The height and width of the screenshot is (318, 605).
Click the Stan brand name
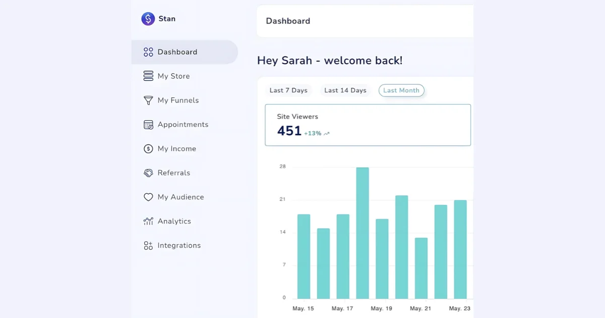coord(167,19)
